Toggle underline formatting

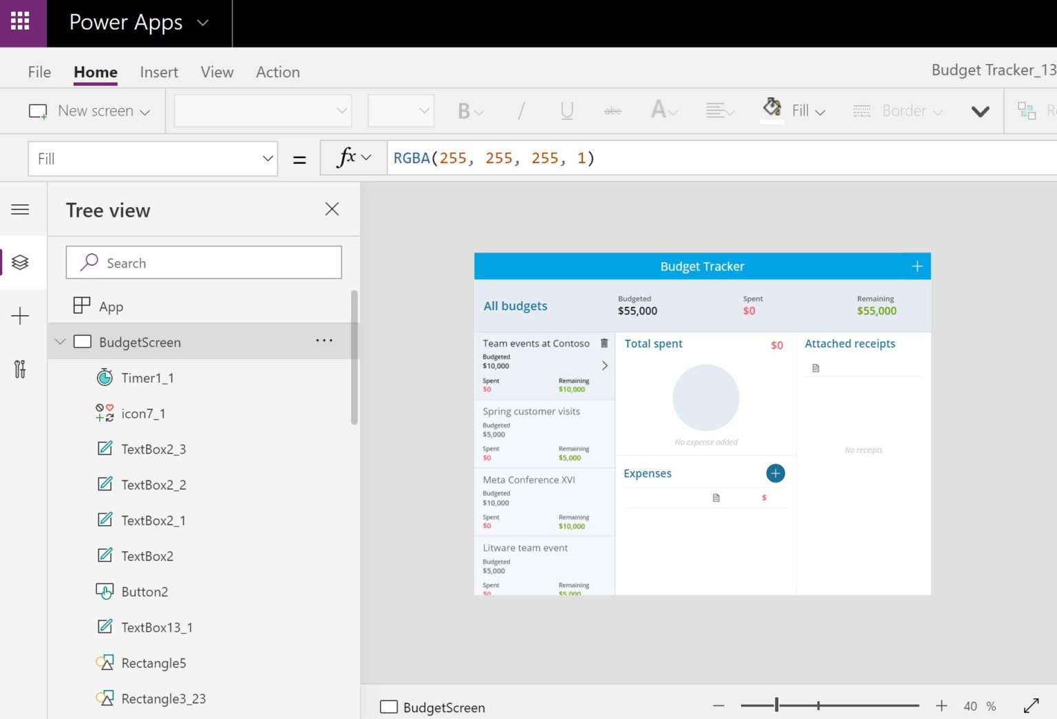pyautogui.click(x=566, y=110)
